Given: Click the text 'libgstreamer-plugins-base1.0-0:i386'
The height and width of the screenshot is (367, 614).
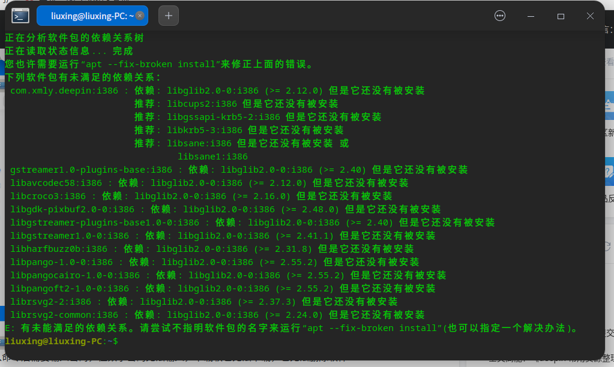Looking at the screenshot, I should coord(104,222).
